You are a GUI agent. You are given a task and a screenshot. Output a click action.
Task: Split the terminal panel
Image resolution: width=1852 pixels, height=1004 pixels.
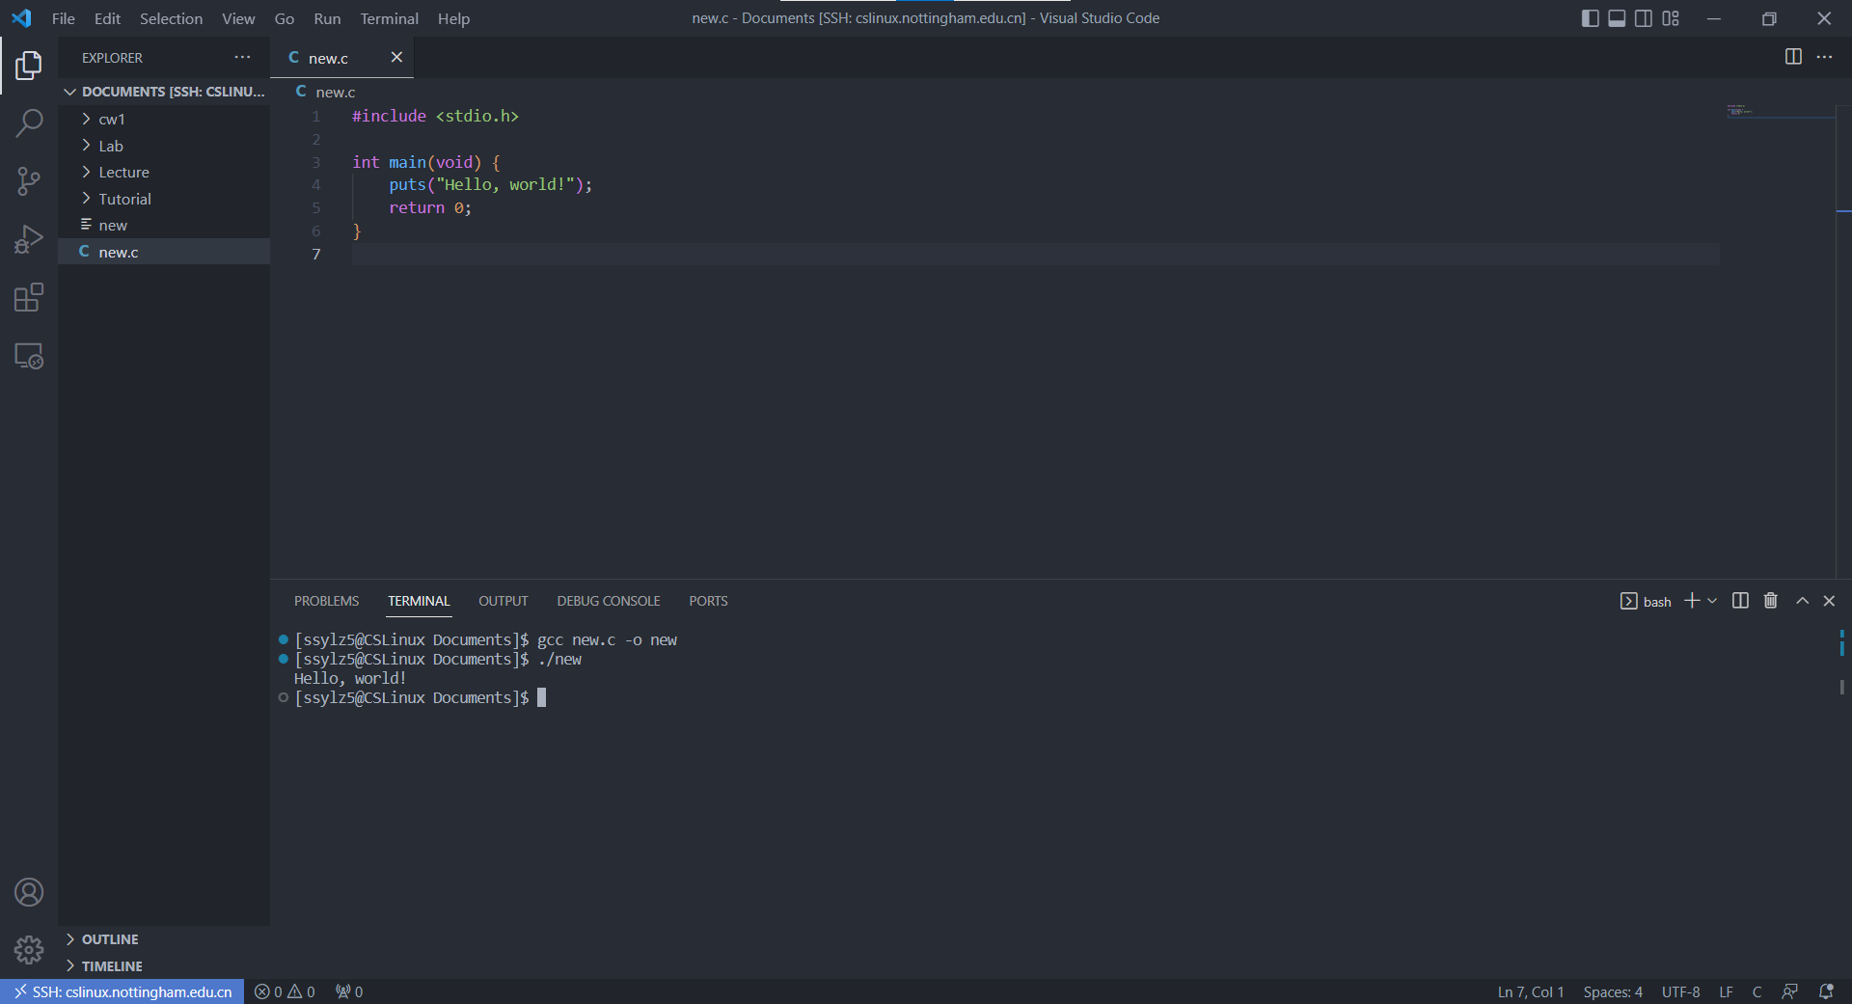coord(1740,601)
